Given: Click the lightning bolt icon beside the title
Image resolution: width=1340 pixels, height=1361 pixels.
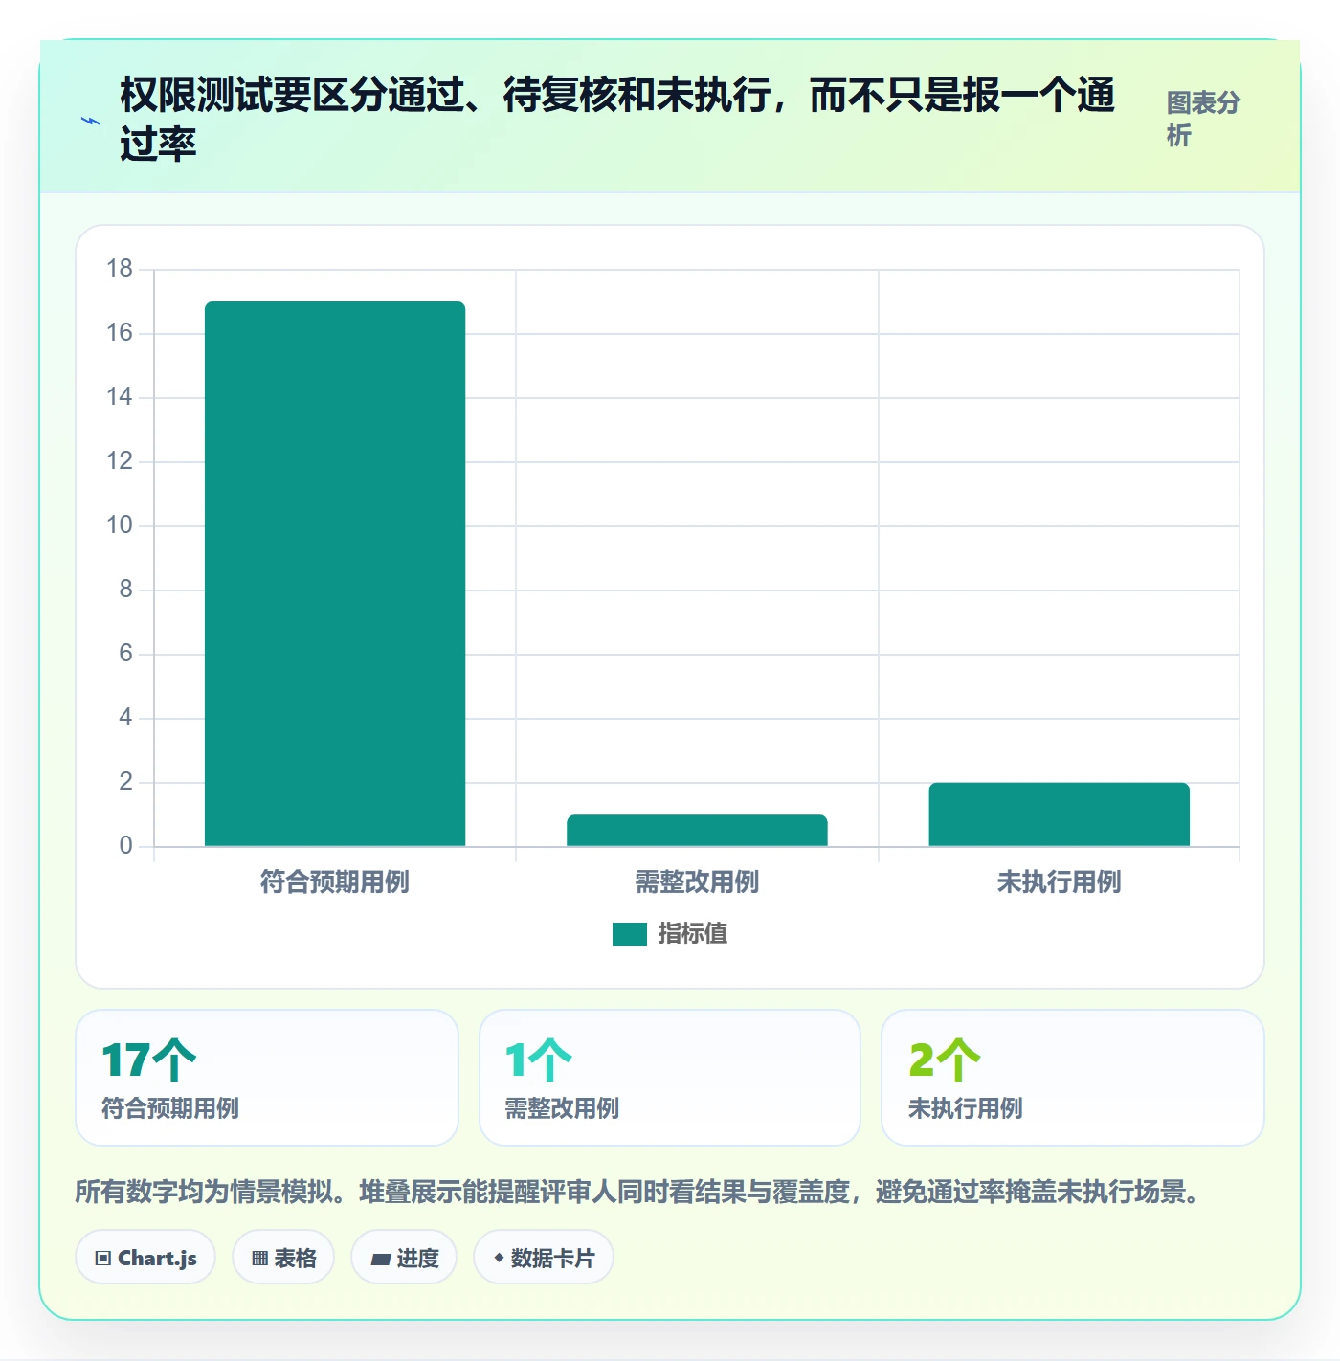Looking at the screenshot, I should pos(90,121).
